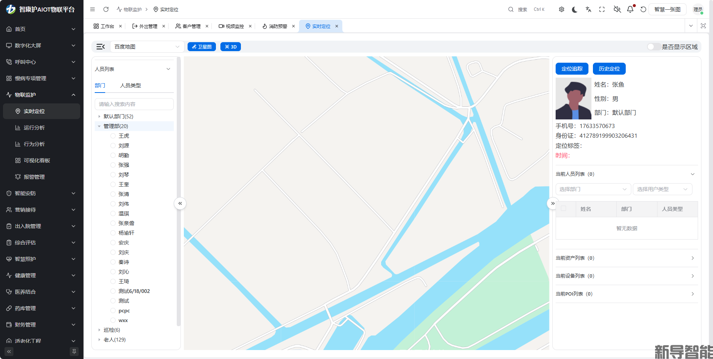The height and width of the screenshot is (359, 713).
Task: Enter fullscreen using the expand icon
Action: tap(602, 9)
